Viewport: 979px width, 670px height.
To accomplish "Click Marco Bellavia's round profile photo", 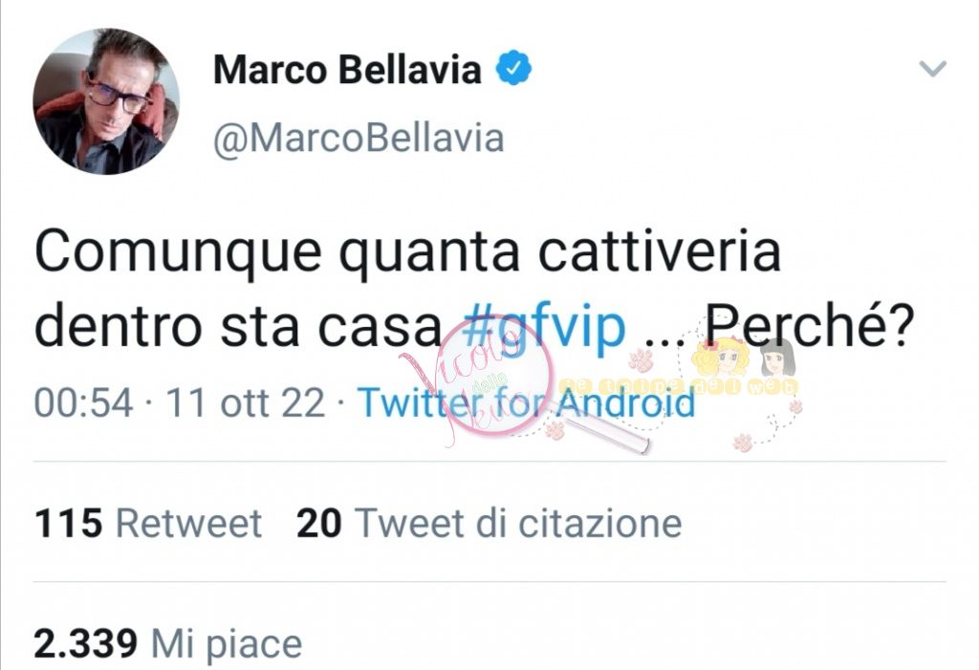I will [105, 101].
